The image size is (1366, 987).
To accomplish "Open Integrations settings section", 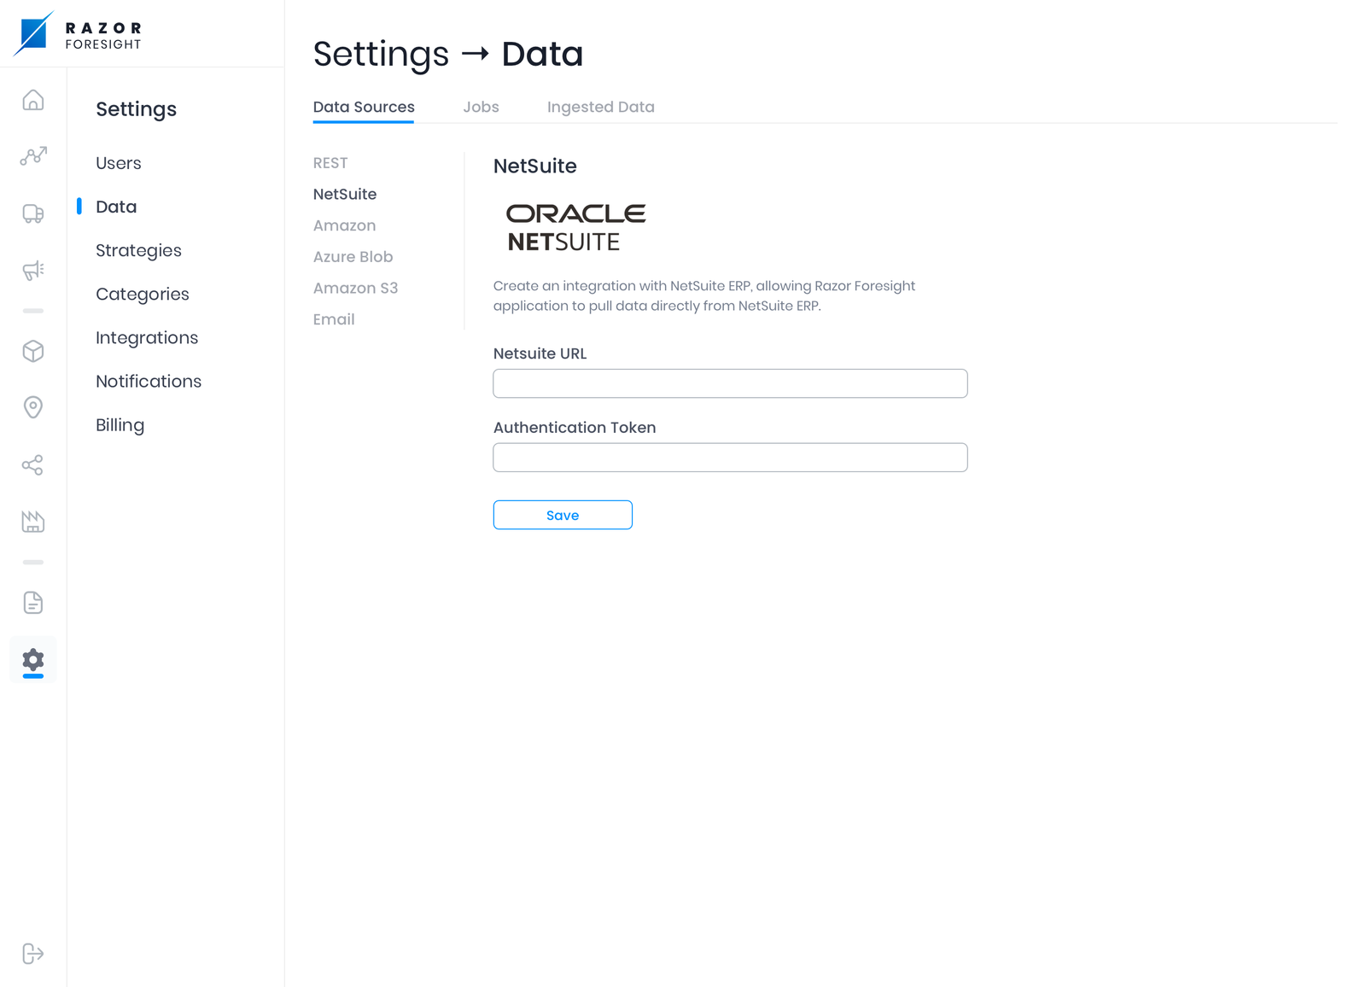I will [147, 337].
